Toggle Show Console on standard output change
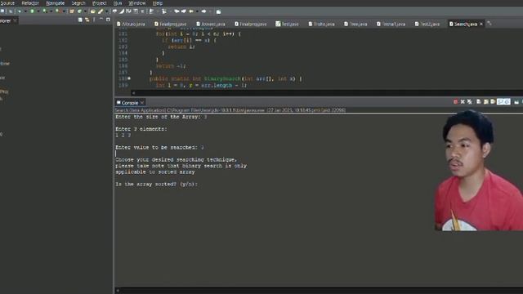Viewport: 523px width, 294px height. [x=500, y=101]
